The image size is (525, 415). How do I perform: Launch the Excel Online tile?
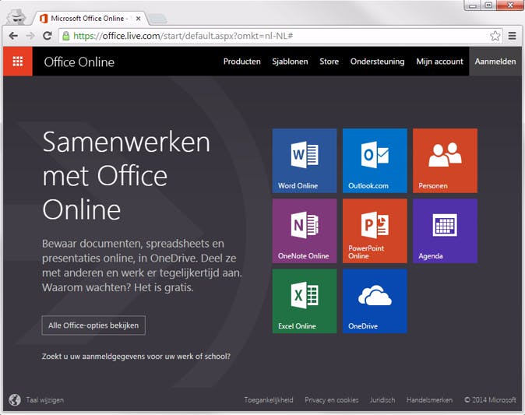pyautogui.click(x=305, y=301)
